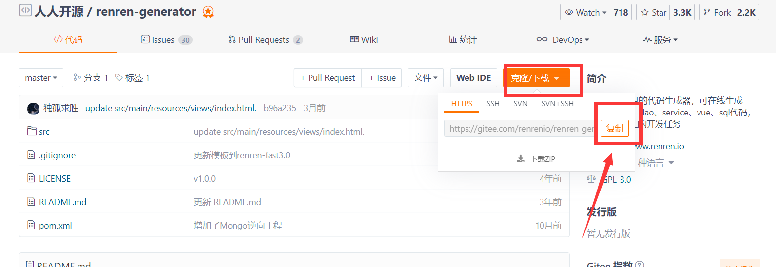Click the pom.xml file icon
The image size is (776, 267).
31,225
